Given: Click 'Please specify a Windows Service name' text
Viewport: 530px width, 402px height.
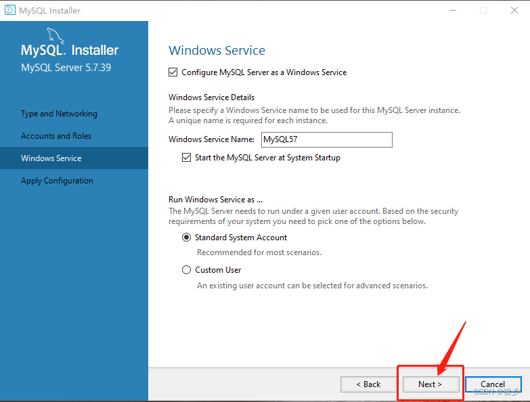Looking at the screenshot, I should [x=314, y=110].
